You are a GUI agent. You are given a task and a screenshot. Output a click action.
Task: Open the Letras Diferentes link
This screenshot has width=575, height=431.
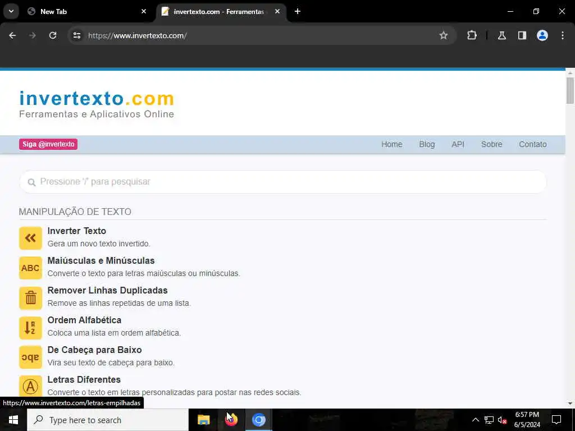point(84,379)
